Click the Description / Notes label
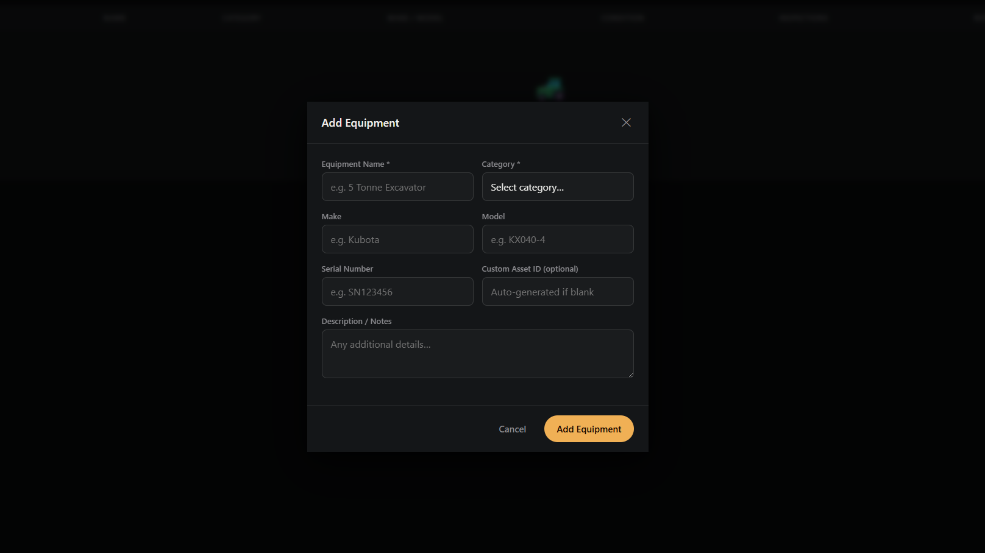985x553 pixels. click(x=357, y=321)
